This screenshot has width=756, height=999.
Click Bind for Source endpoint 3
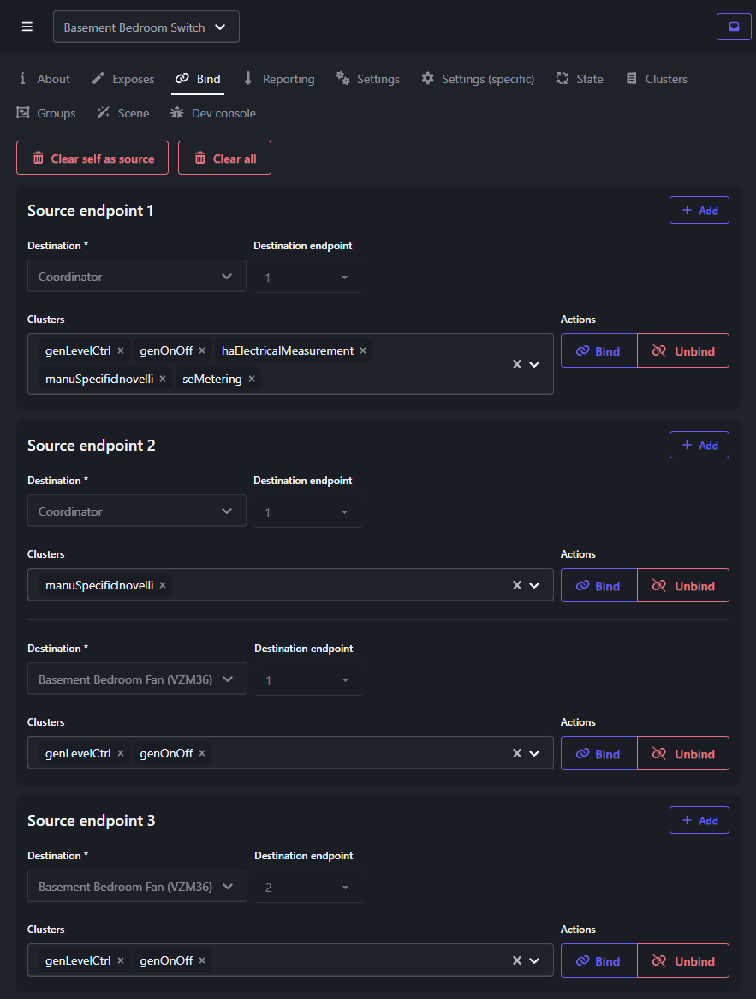point(598,961)
